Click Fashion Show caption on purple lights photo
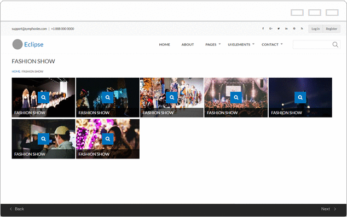Image resolution: width=347 pixels, height=217 pixels. tap(94, 154)
